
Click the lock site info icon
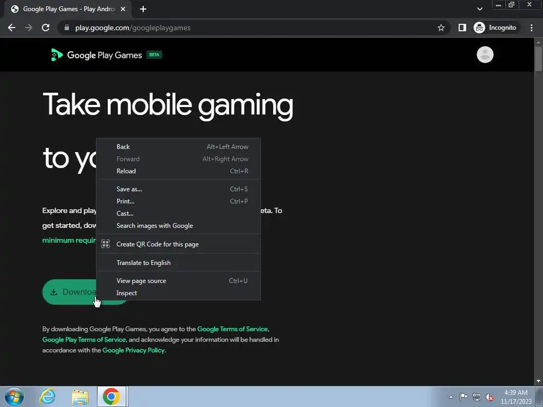(67, 28)
